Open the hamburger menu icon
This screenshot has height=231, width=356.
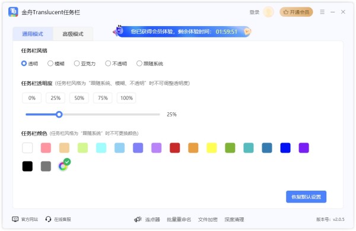(x=322, y=12)
